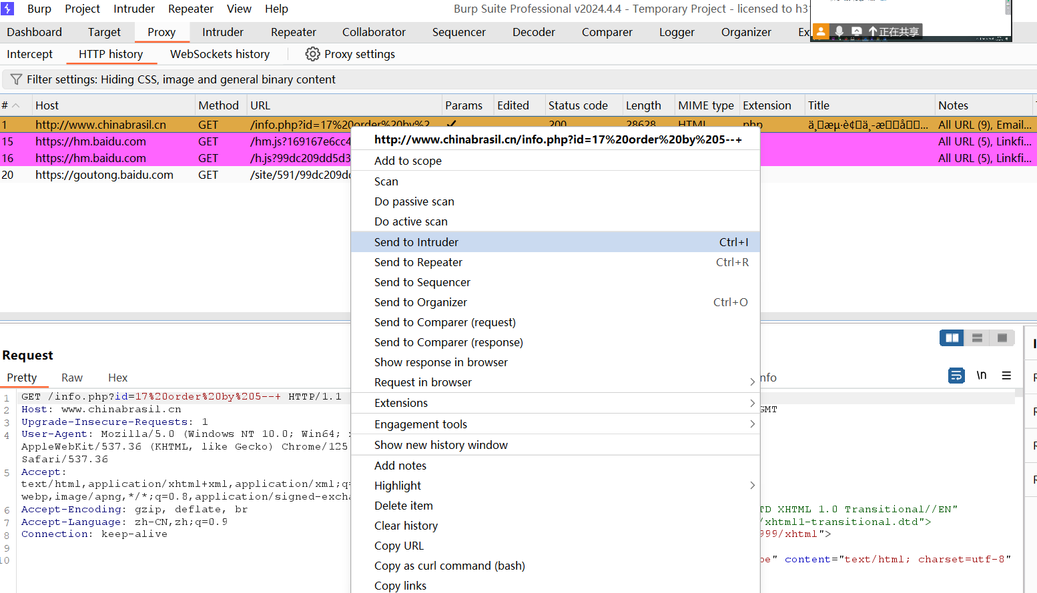Choose Do passive scan
Screen dimensions: 1037x593
[x=555, y=201]
